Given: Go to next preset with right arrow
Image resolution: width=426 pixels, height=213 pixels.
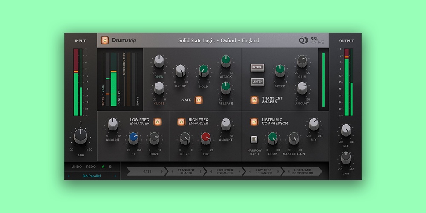Looking at the screenshot, I should point(115,176).
